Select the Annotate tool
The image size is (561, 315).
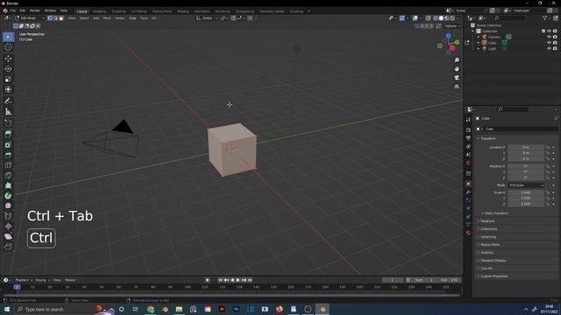point(8,101)
